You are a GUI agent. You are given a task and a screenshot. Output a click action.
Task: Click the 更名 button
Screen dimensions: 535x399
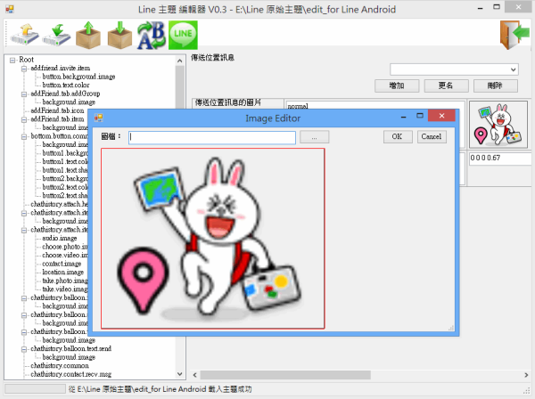coord(447,85)
